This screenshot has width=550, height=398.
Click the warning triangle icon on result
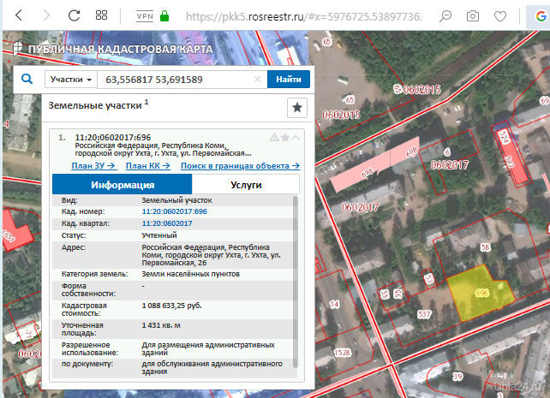pos(274,137)
